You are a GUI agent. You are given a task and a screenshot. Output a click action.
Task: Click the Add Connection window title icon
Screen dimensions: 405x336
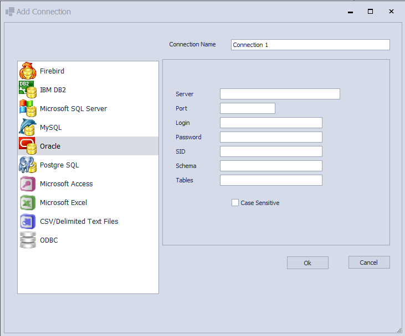10,12
